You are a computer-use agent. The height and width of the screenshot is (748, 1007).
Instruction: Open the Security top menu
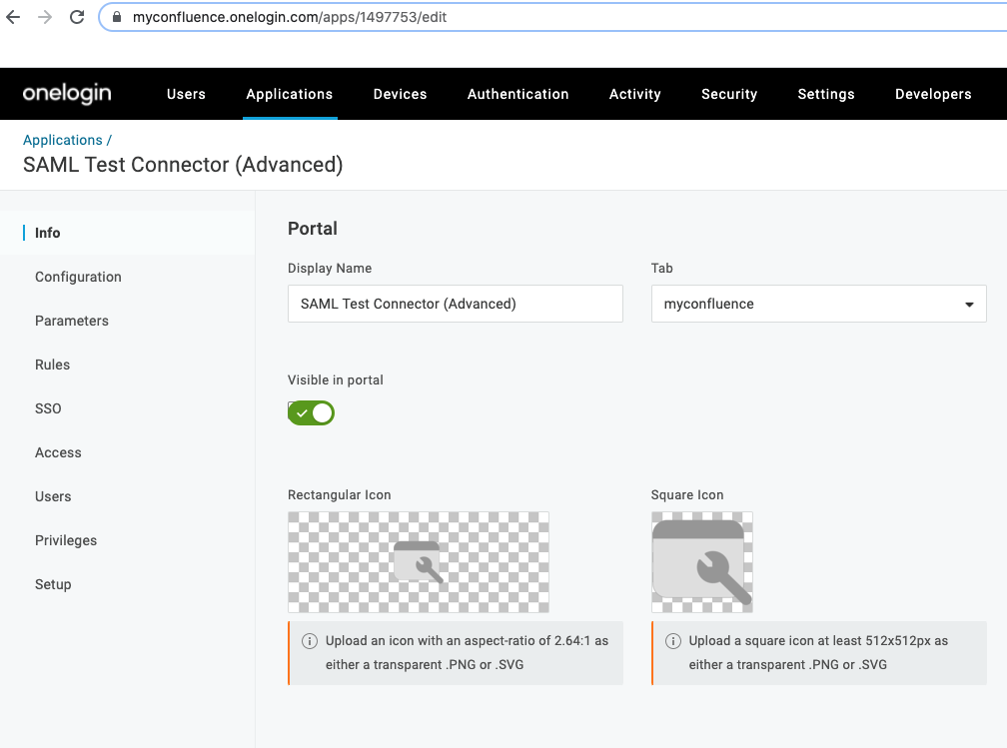729,94
